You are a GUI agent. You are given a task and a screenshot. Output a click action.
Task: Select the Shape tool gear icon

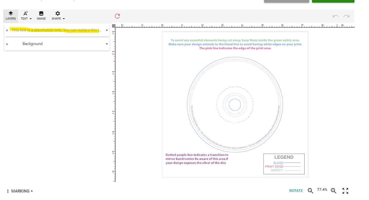[x=58, y=13]
